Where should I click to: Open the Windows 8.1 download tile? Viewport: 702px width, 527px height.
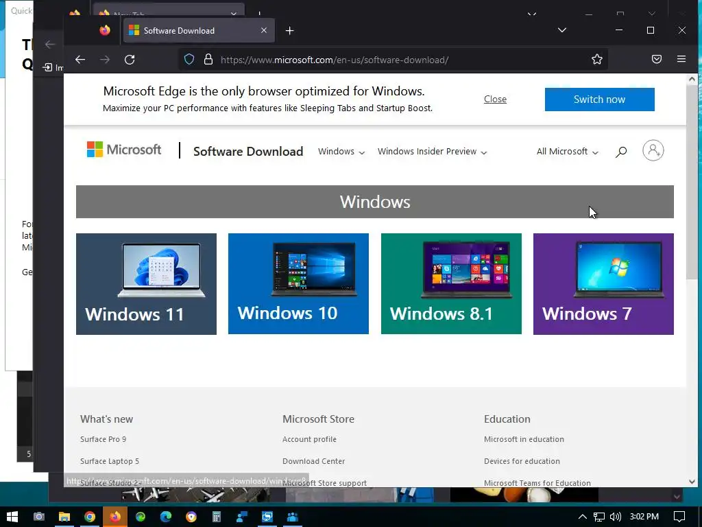(x=451, y=283)
